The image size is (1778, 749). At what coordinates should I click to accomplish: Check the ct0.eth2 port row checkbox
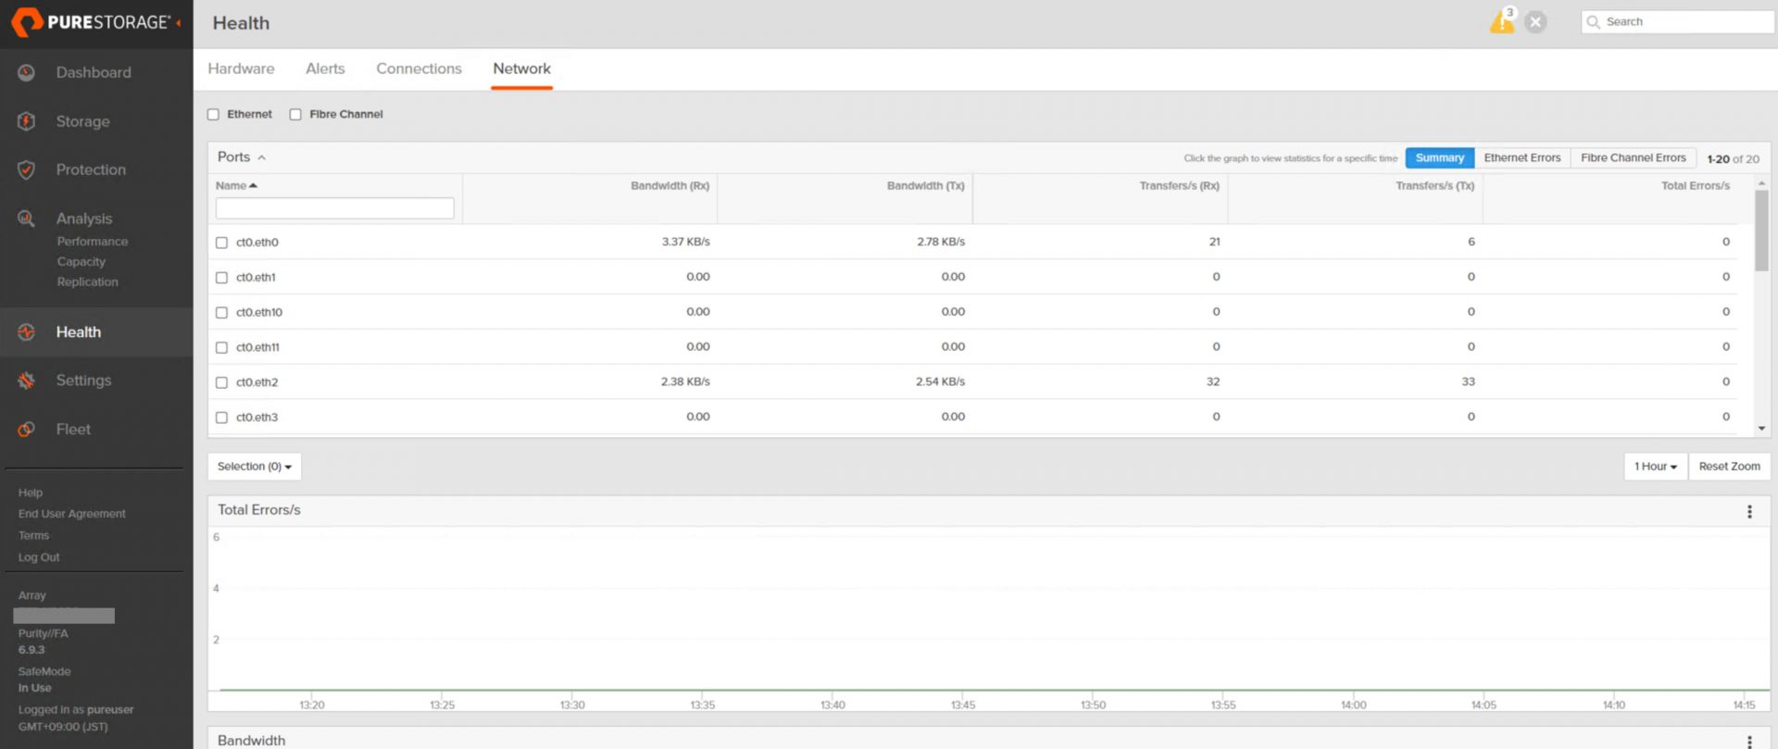tap(221, 382)
